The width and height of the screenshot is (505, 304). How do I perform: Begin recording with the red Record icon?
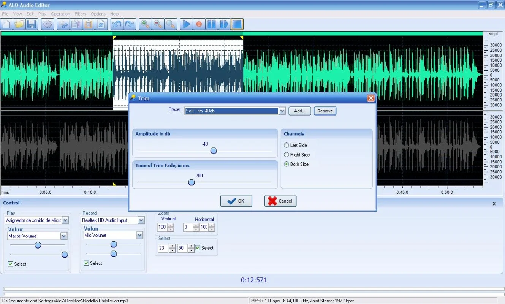(x=199, y=24)
